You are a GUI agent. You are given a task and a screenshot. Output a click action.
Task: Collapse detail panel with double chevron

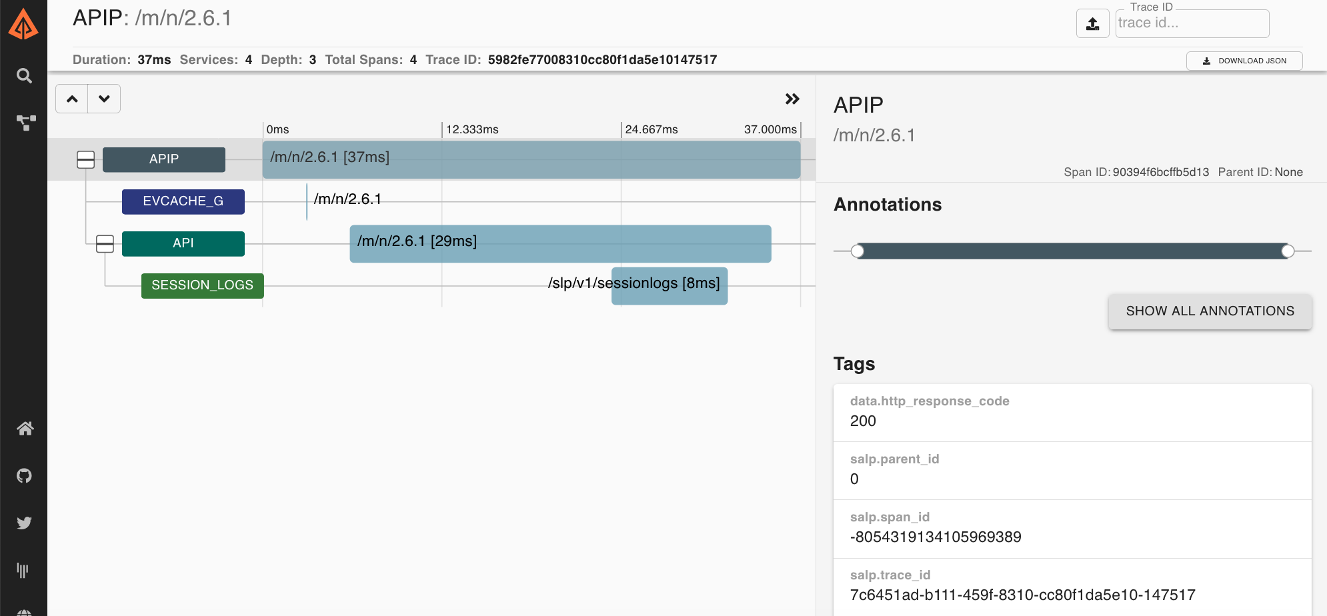(x=792, y=99)
